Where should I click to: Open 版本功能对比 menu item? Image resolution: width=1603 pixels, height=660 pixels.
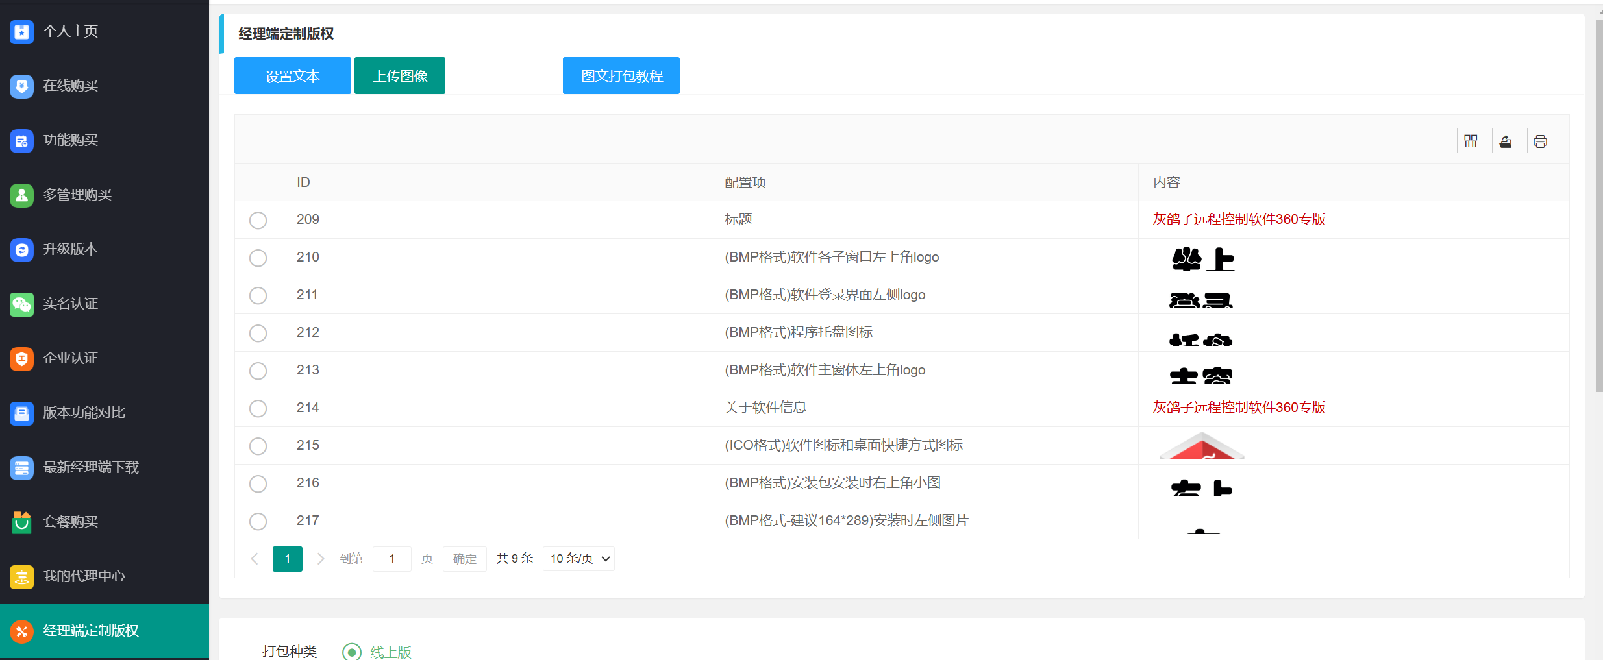(x=84, y=413)
